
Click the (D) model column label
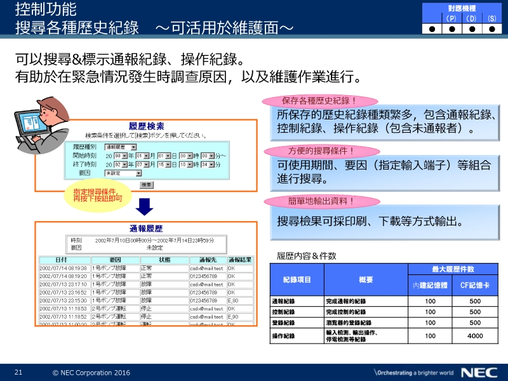471,18
